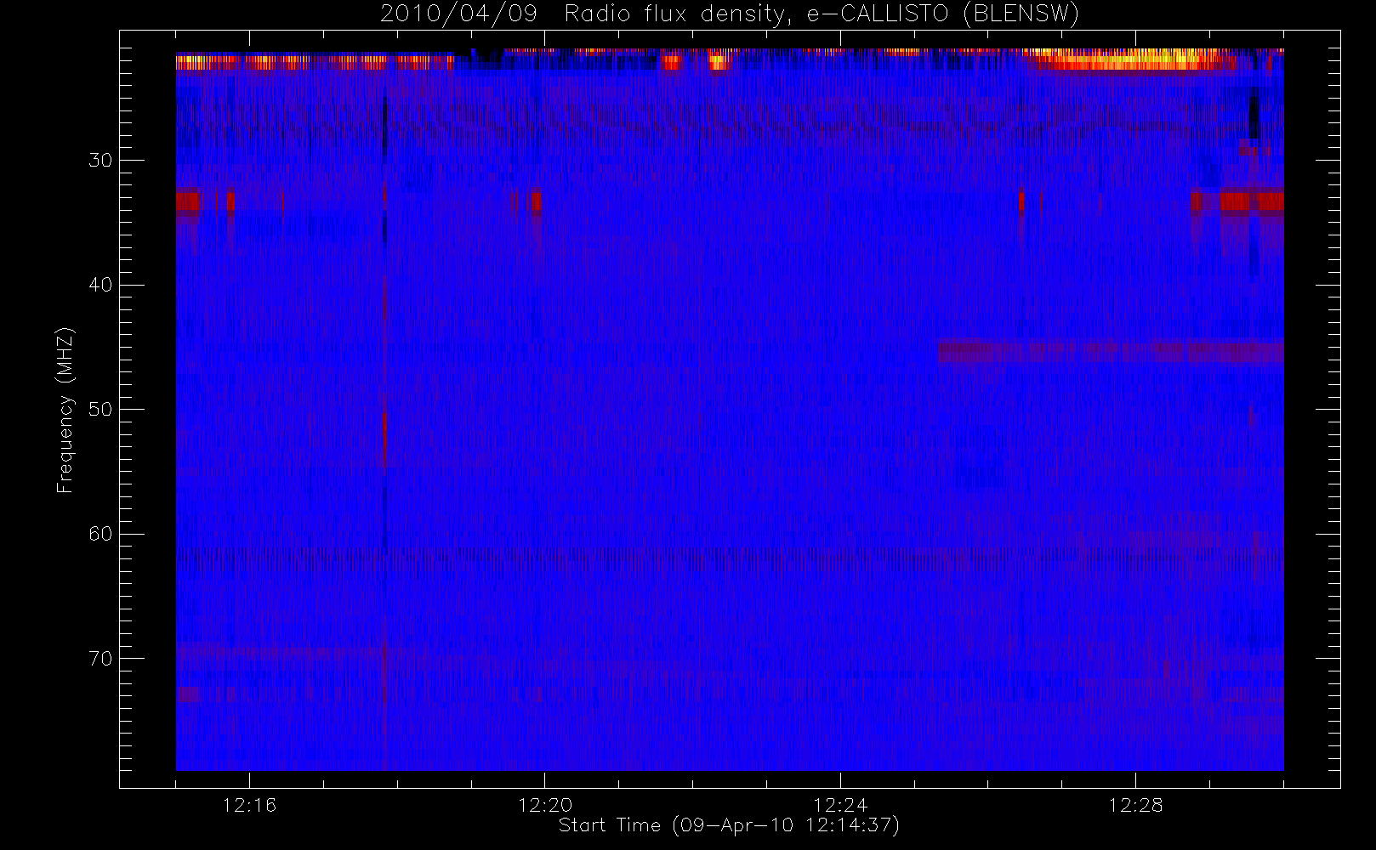This screenshot has width=1376, height=850.
Task: Click the 12:28 time tick label
Action: pos(1135,805)
